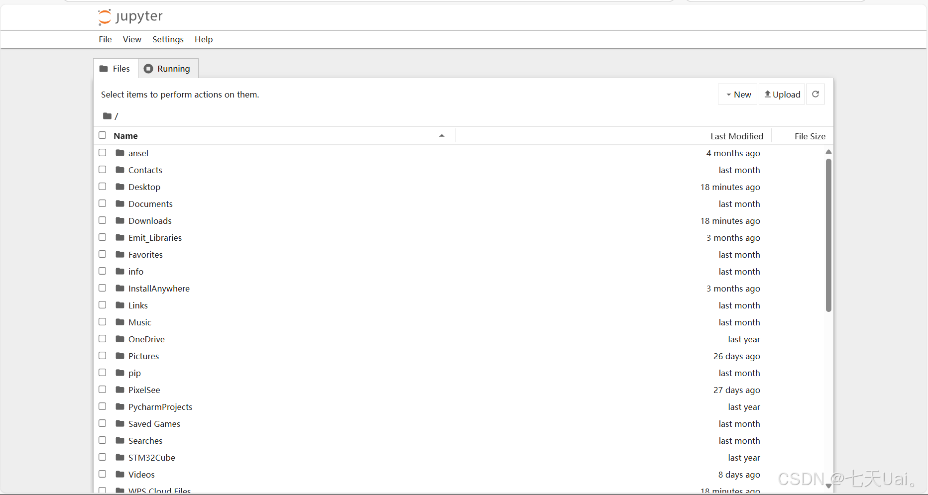Click the root folder breadcrumb icon
Screen dimensions: 928x495
(107, 116)
